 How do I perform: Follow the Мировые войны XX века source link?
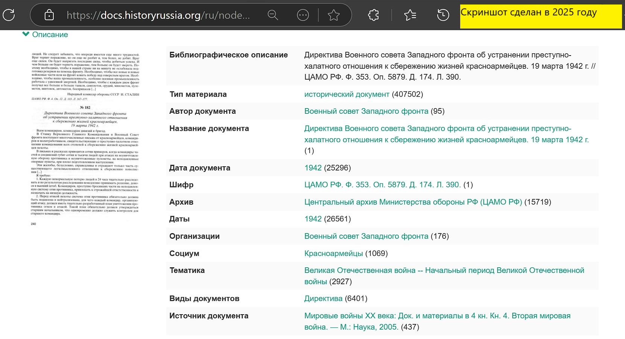tap(437, 316)
